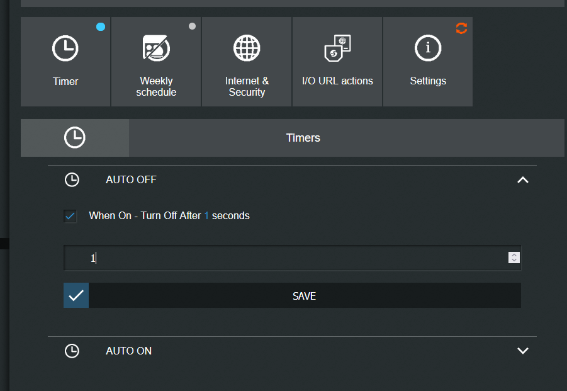Viewport: 567px width, 391px height.
Task: Click the AUTO ON section title
Action: pyautogui.click(x=129, y=351)
